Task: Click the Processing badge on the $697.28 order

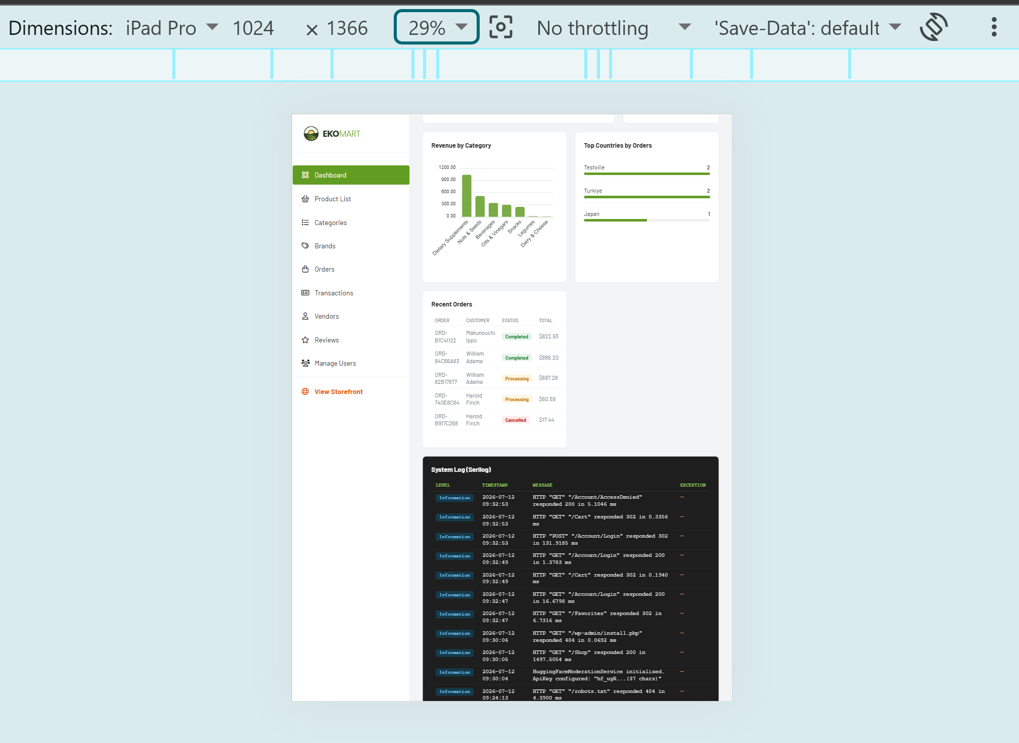Action: [x=517, y=378]
